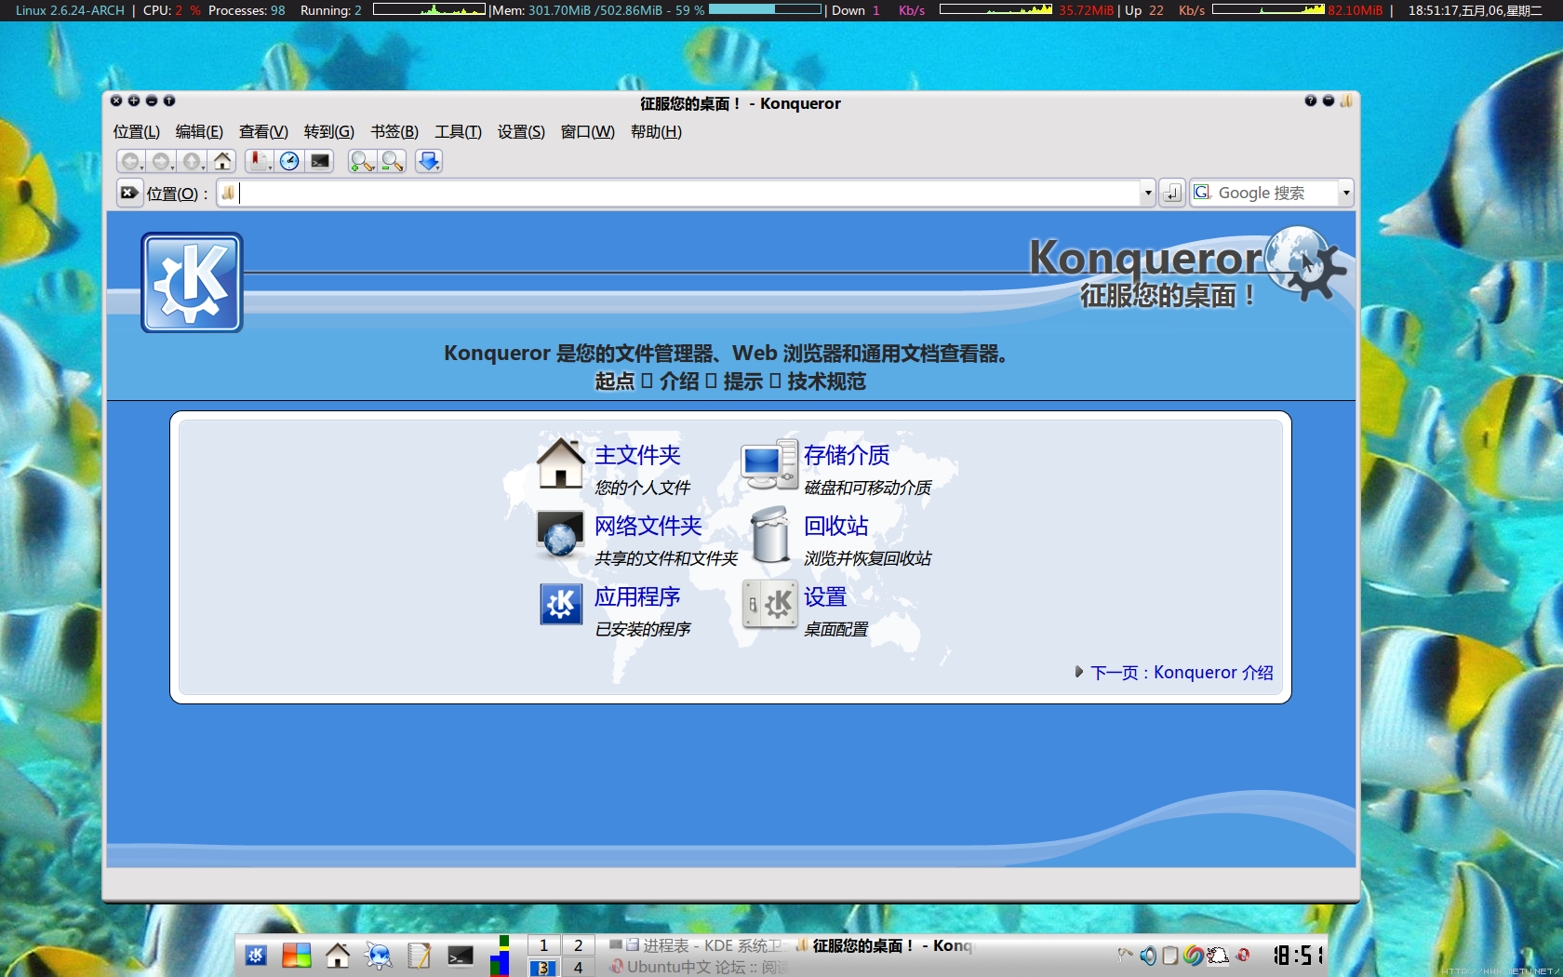Click the 介绍 navigation link
Image resolution: width=1563 pixels, height=977 pixels.
coord(679,381)
